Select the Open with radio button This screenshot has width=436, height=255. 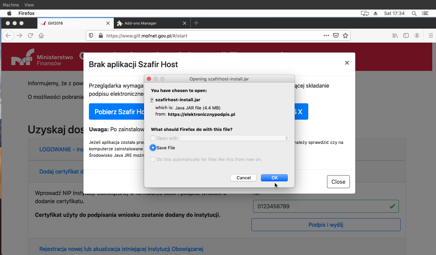(x=153, y=138)
